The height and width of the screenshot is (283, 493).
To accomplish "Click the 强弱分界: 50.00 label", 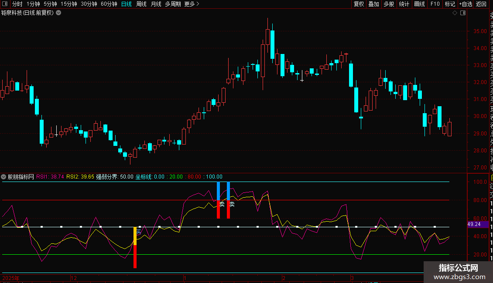I will (115, 177).
